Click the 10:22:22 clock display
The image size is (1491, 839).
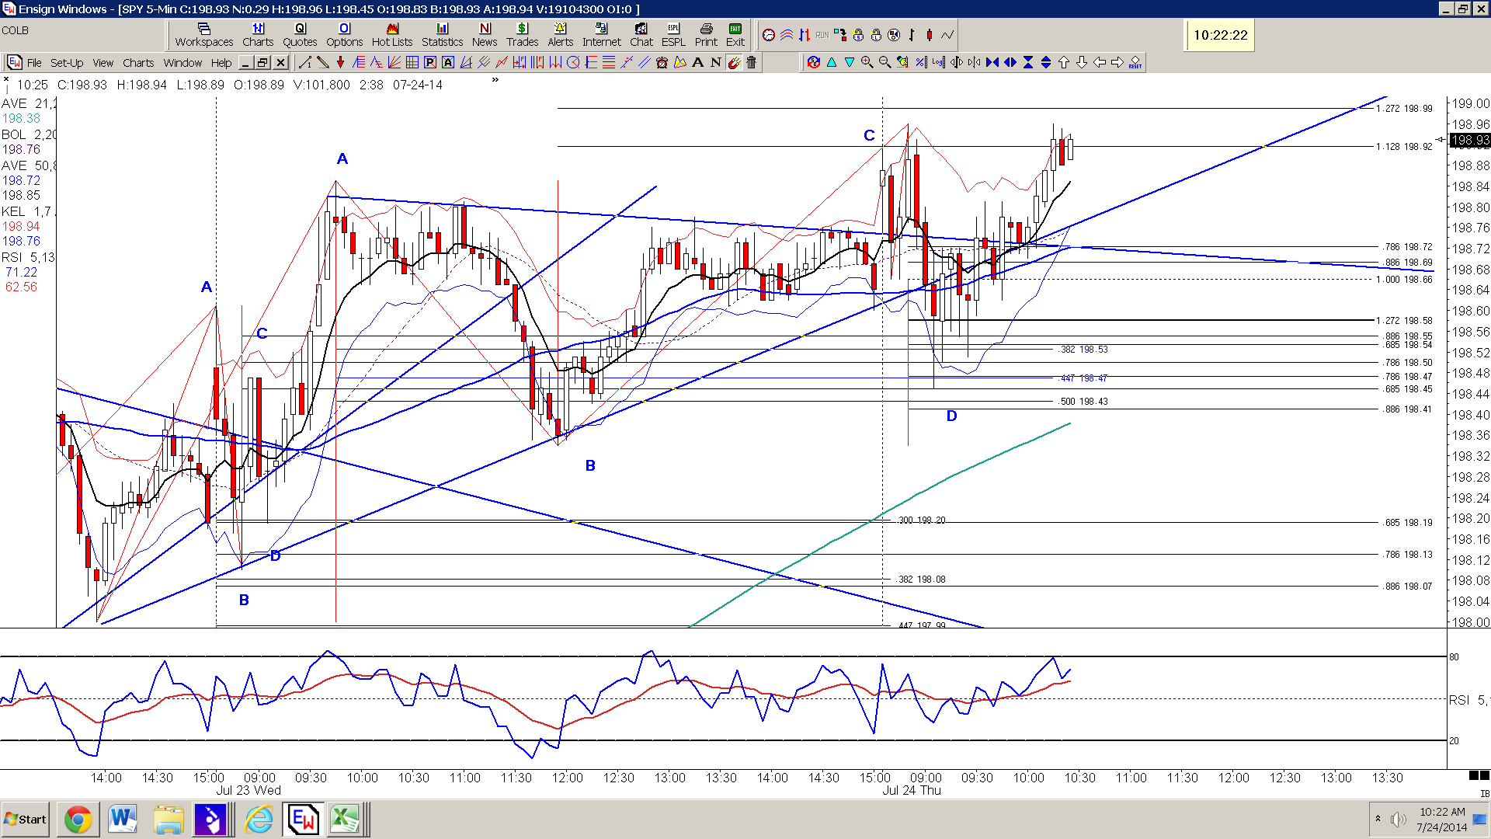click(1220, 36)
